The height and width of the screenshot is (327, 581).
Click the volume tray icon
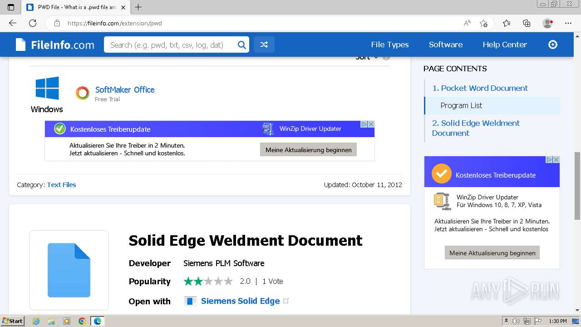click(516, 321)
